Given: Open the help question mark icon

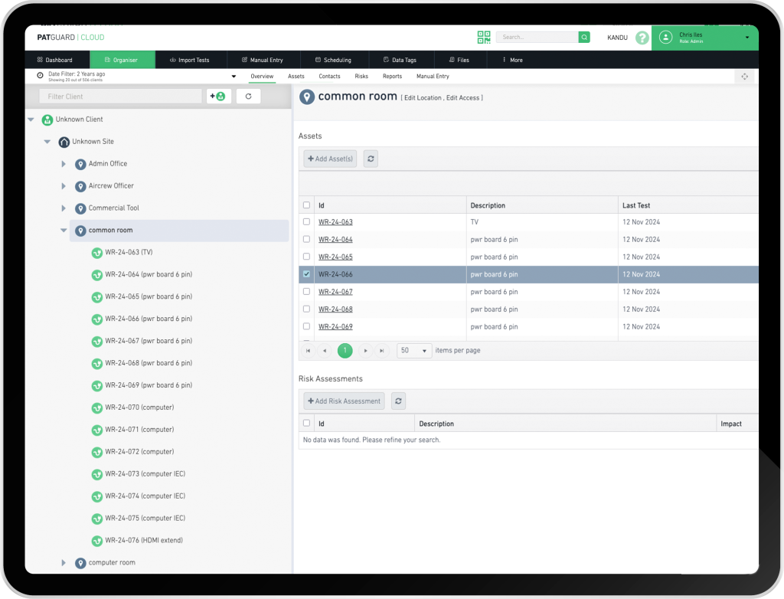Looking at the screenshot, I should coord(642,38).
